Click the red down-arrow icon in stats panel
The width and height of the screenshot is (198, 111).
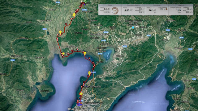click(166, 9)
